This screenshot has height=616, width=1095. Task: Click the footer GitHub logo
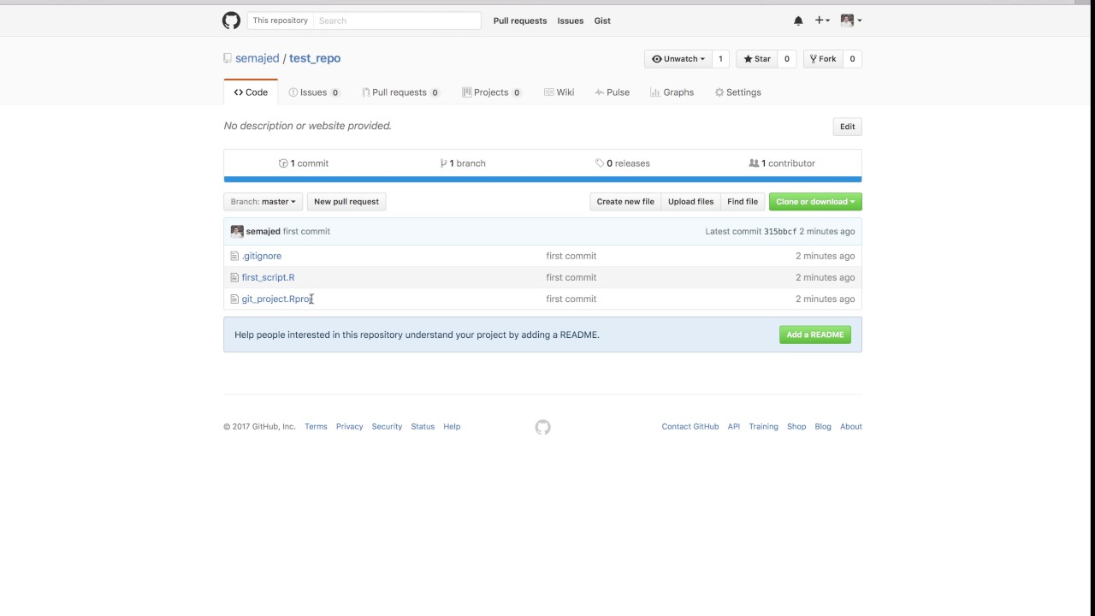[542, 427]
